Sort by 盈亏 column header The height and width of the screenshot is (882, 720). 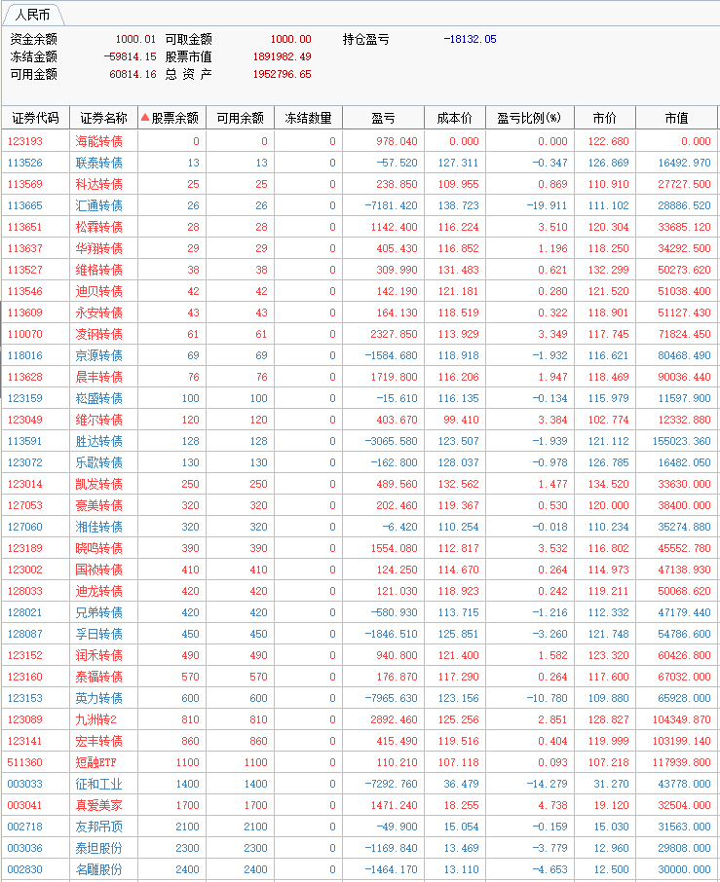tap(383, 118)
